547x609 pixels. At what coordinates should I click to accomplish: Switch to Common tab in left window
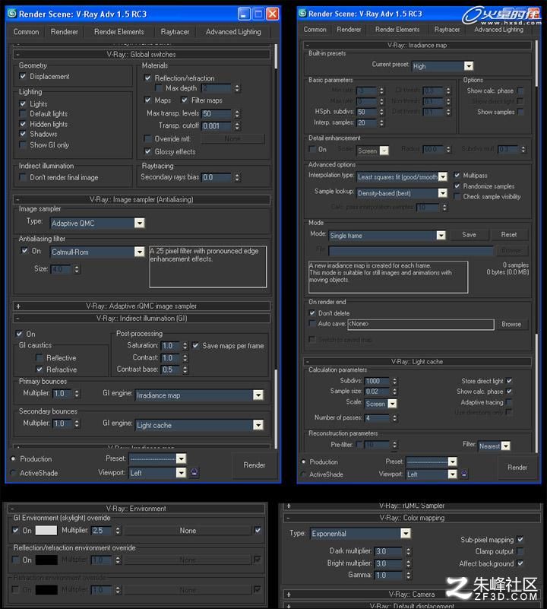coord(26,32)
